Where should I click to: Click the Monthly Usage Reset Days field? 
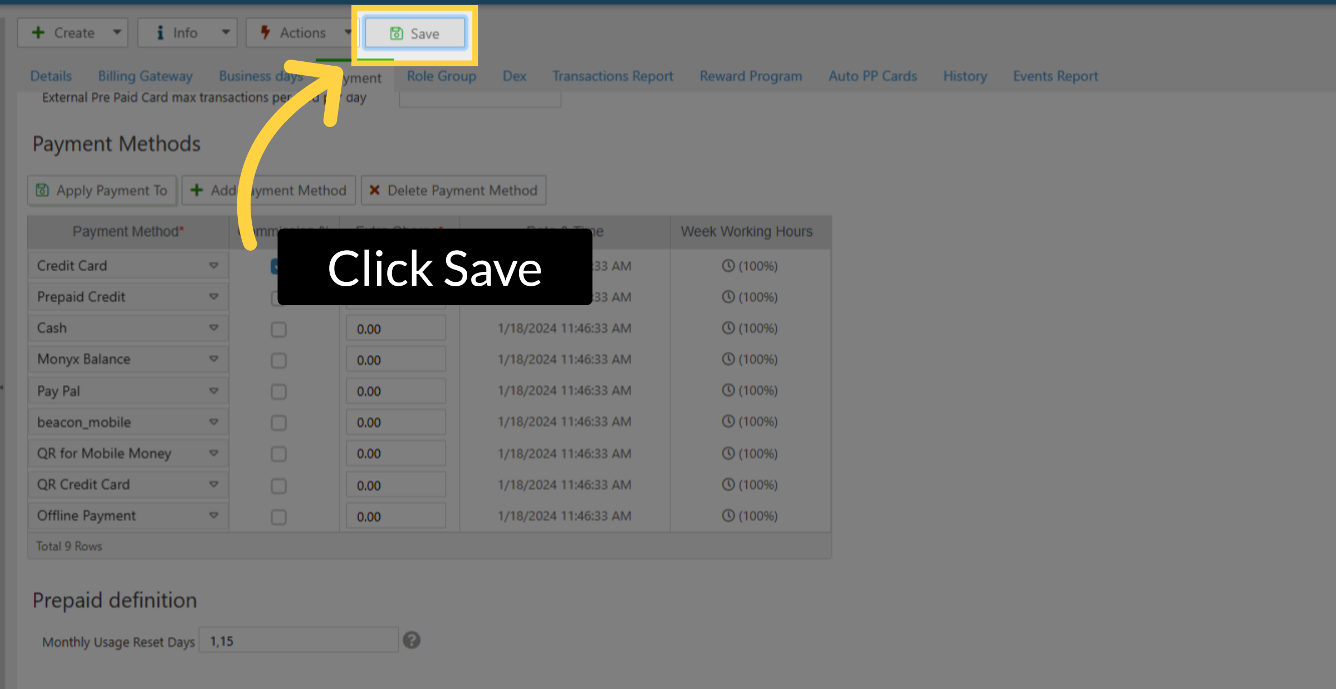click(298, 641)
